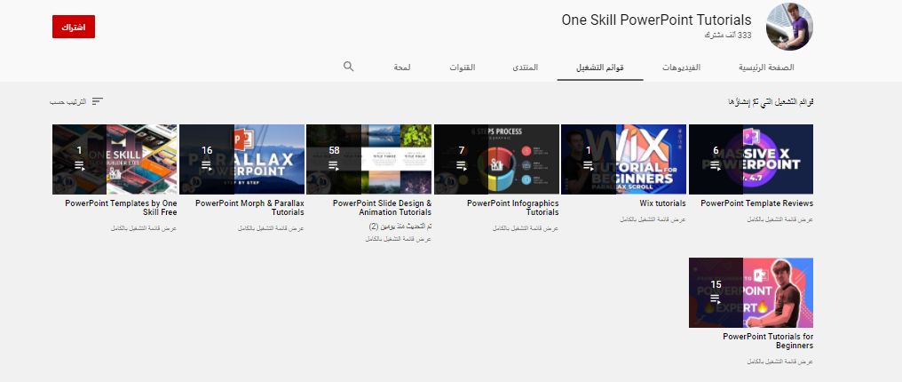The image size is (902, 382).
Task: View full playlist link under One Skill Free
Action: coord(144,229)
